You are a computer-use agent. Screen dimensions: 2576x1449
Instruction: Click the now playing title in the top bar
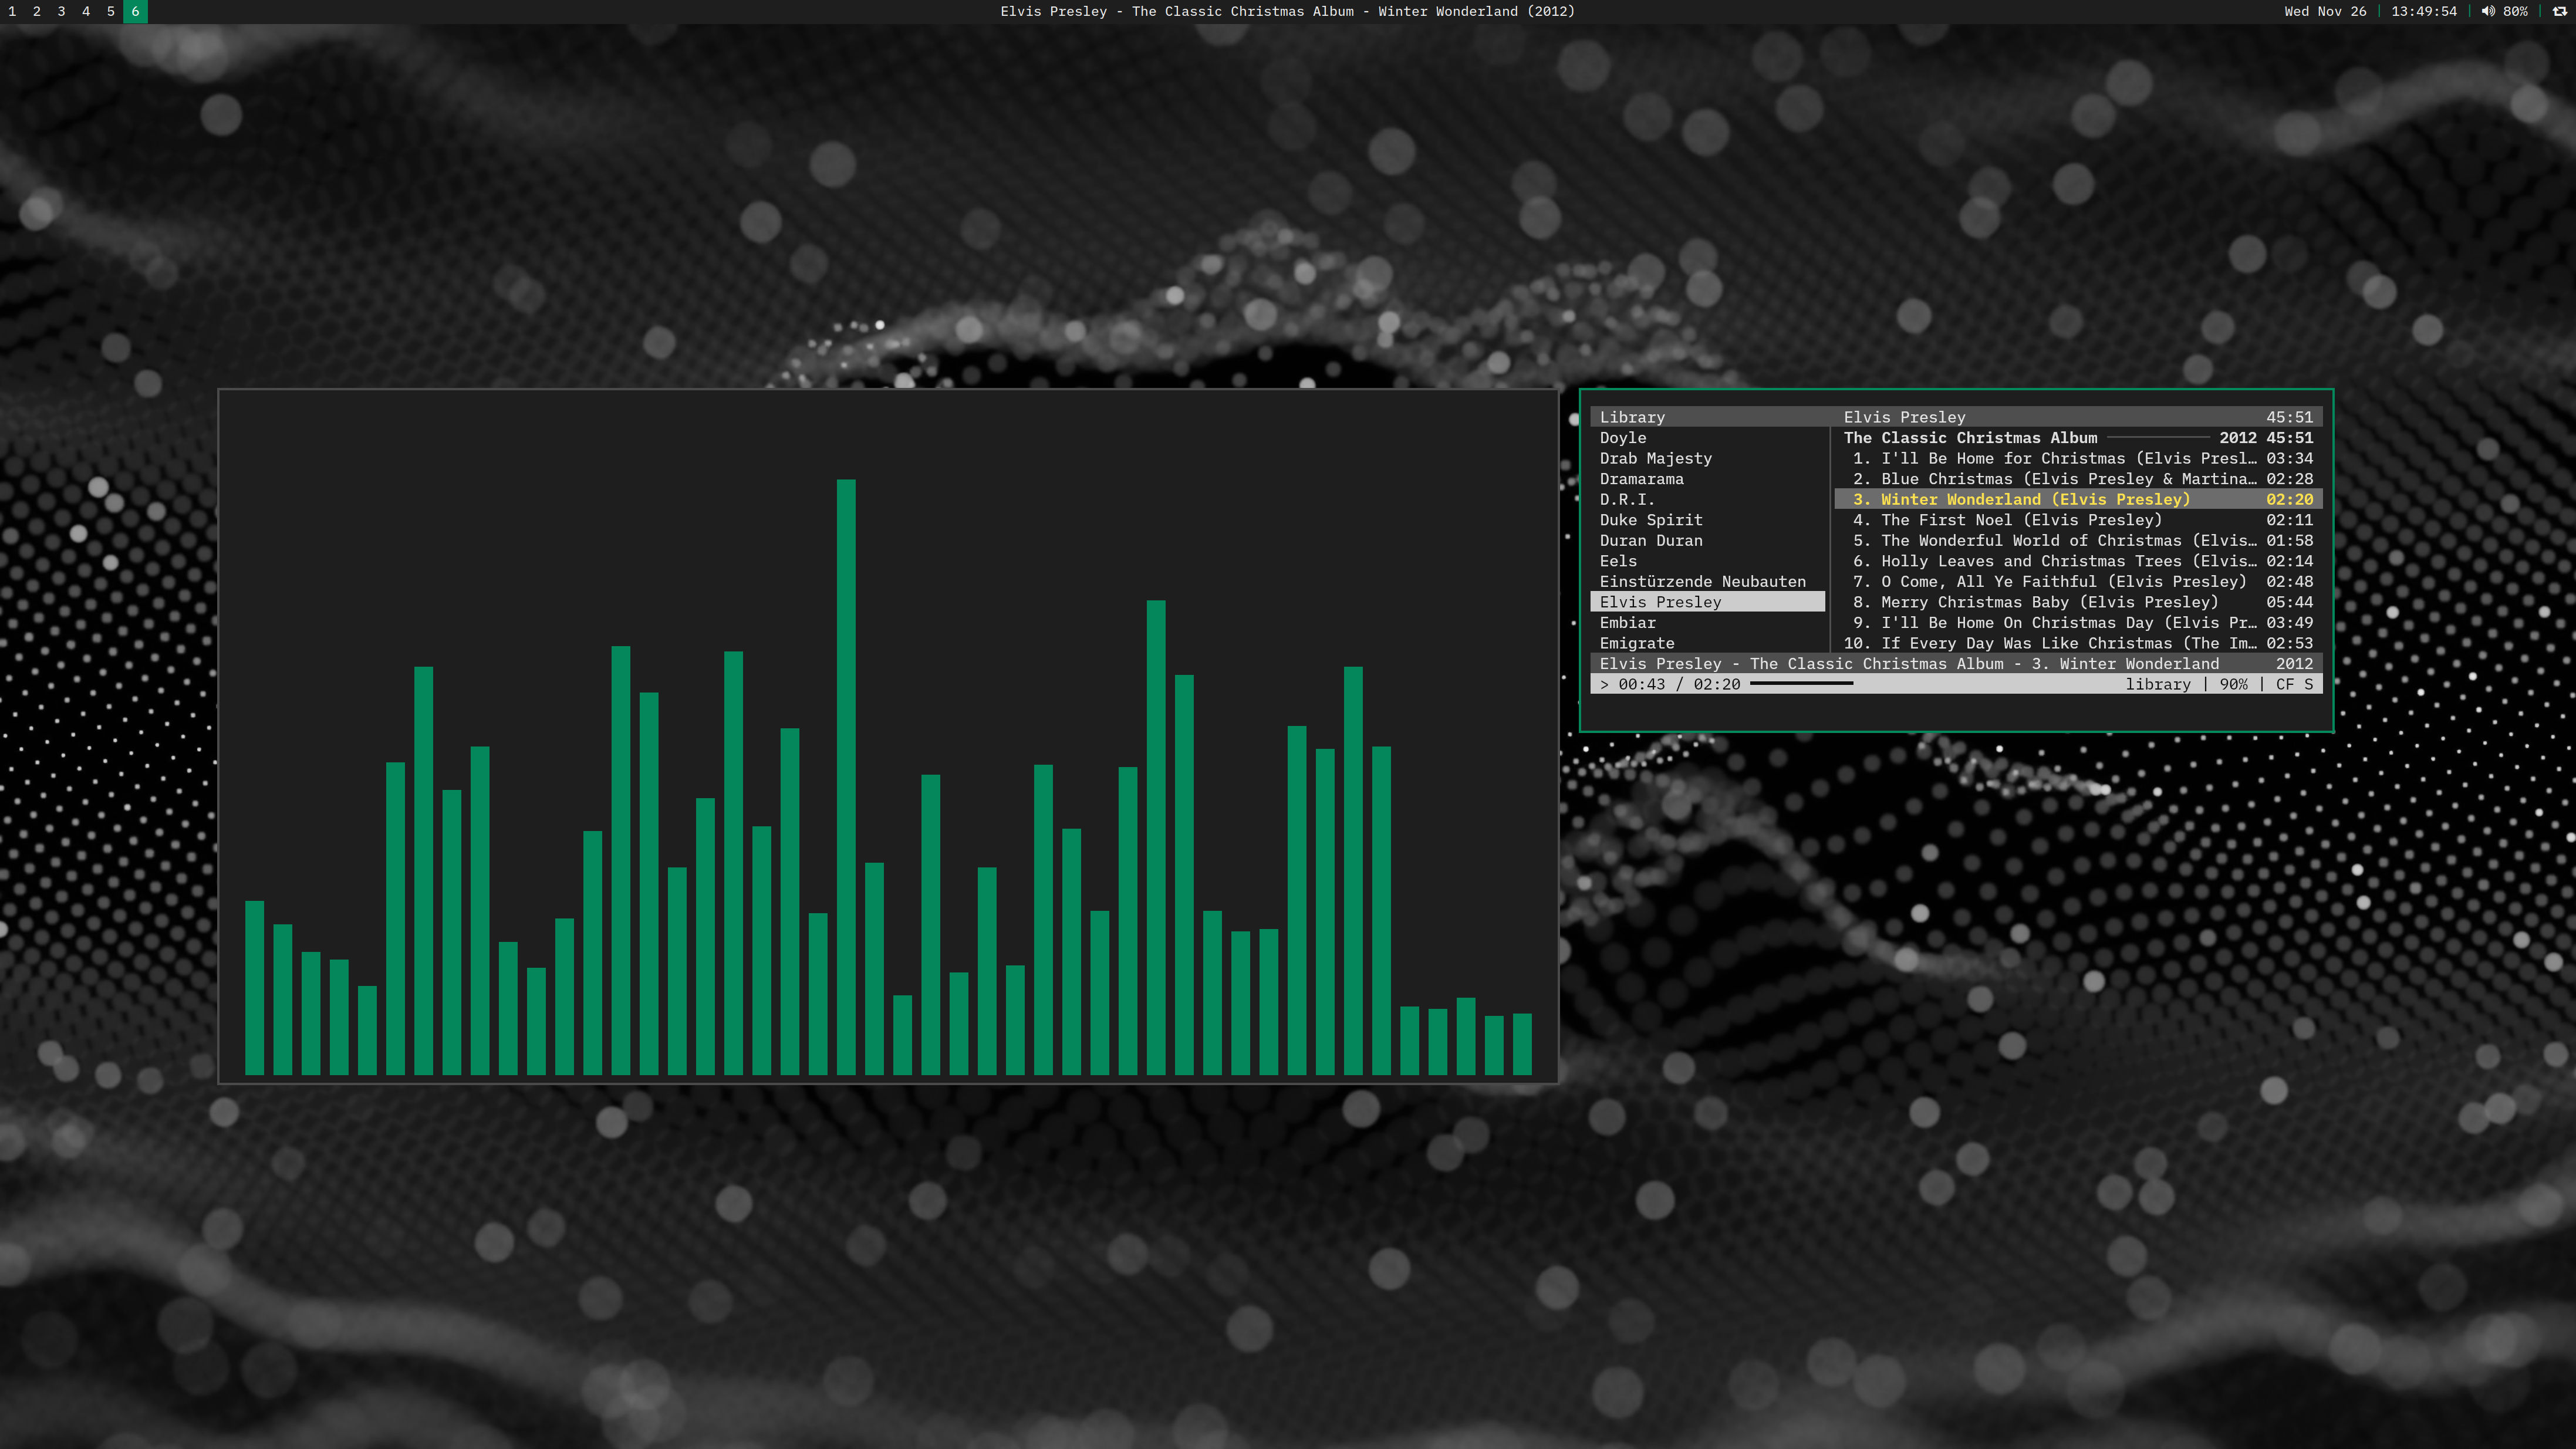(x=1287, y=12)
